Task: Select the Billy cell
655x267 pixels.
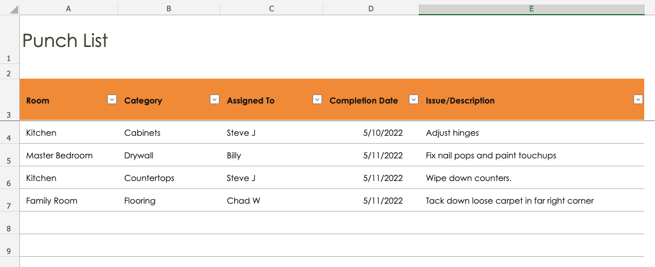Action: (272, 155)
